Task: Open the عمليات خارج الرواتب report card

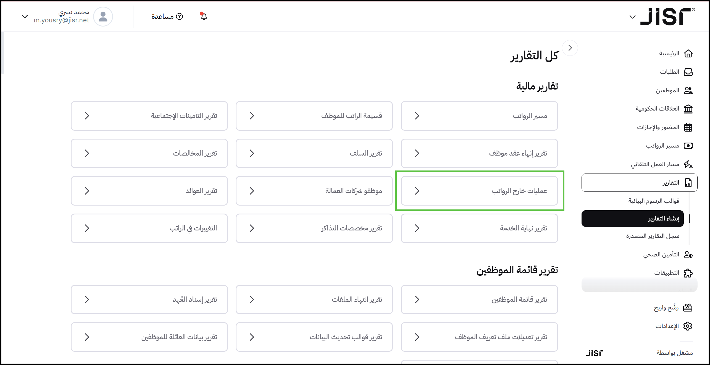Action: pyautogui.click(x=479, y=191)
